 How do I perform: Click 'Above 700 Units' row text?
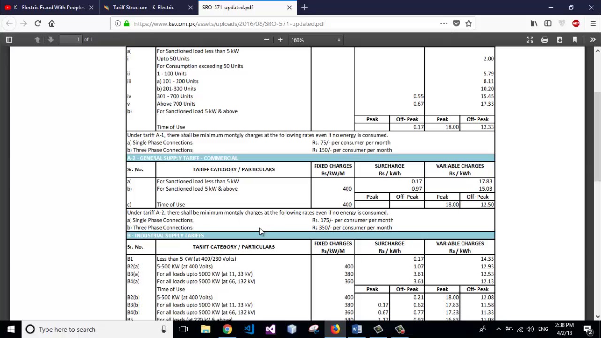pyautogui.click(x=176, y=104)
